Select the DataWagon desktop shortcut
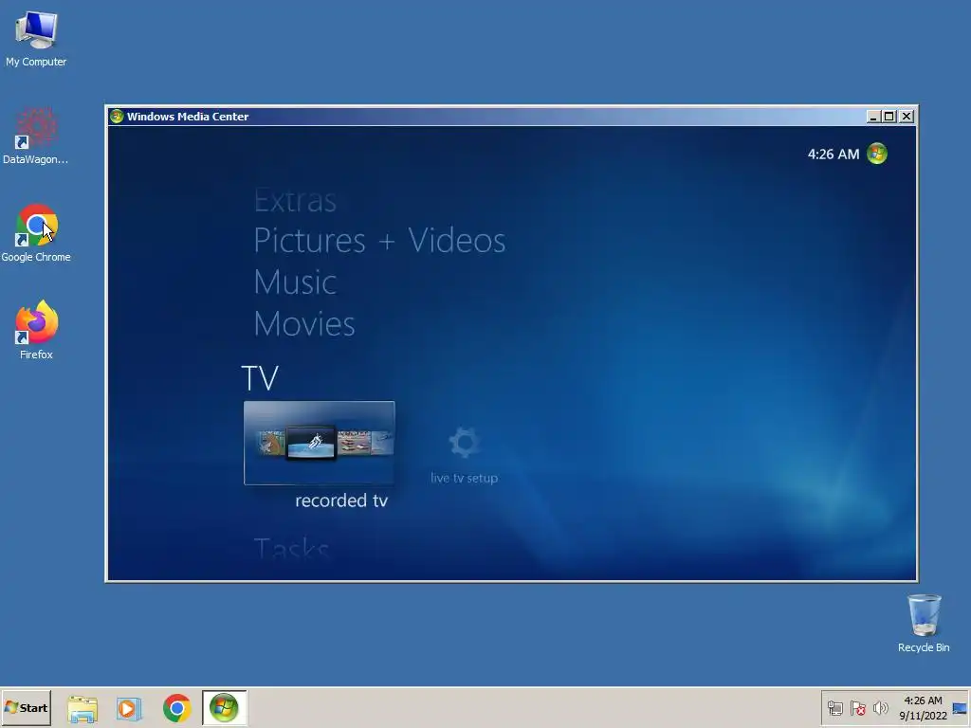971x728 pixels. pyautogui.click(x=36, y=136)
